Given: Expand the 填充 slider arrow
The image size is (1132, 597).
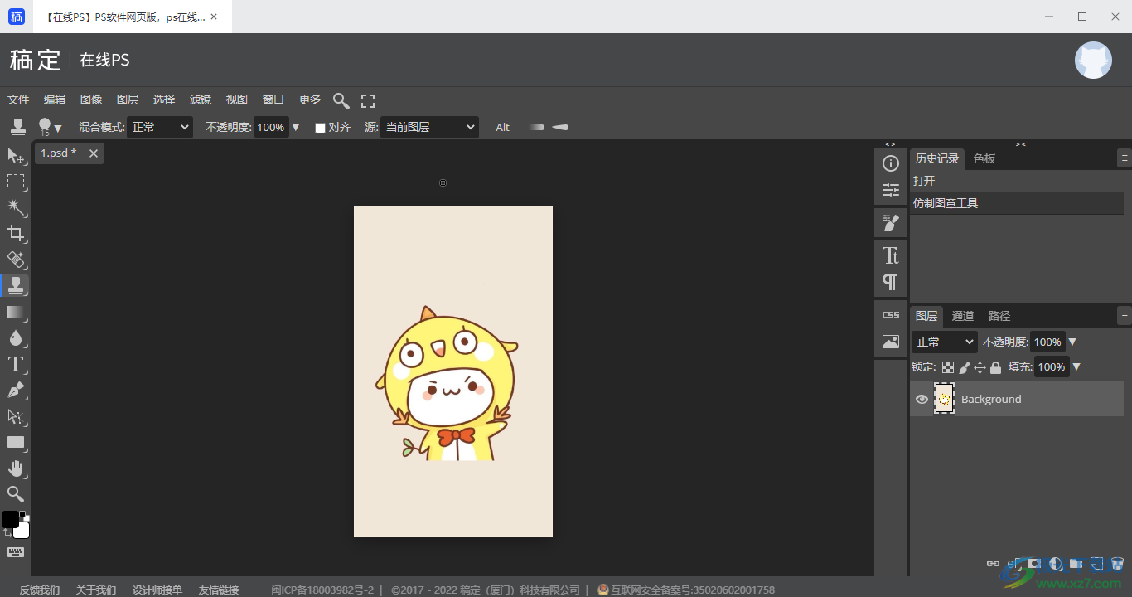Looking at the screenshot, I should 1076,367.
